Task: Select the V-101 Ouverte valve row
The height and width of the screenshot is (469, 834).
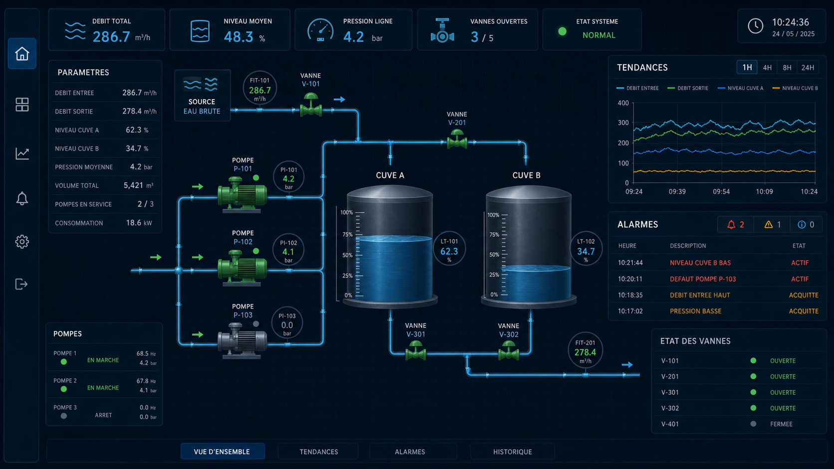Action: [x=738, y=361]
